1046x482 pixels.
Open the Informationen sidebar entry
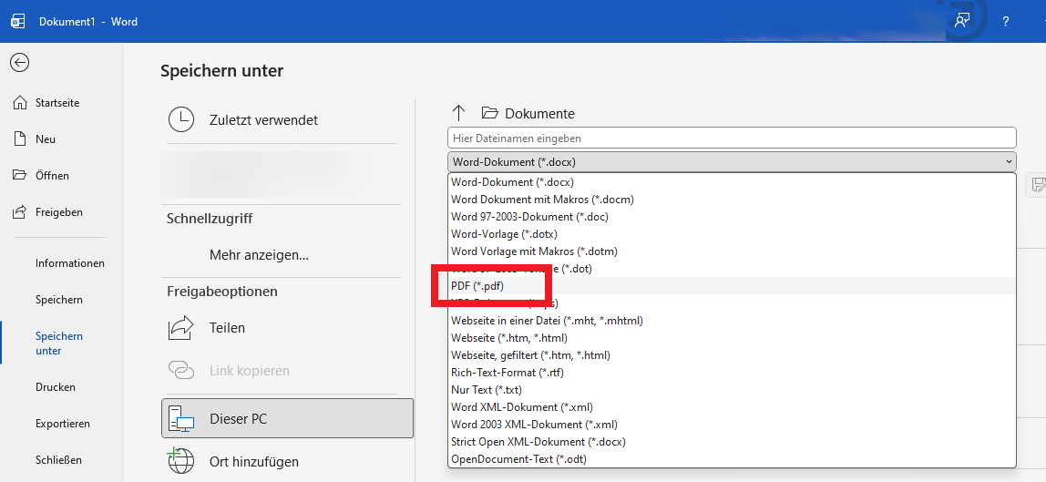point(69,263)
